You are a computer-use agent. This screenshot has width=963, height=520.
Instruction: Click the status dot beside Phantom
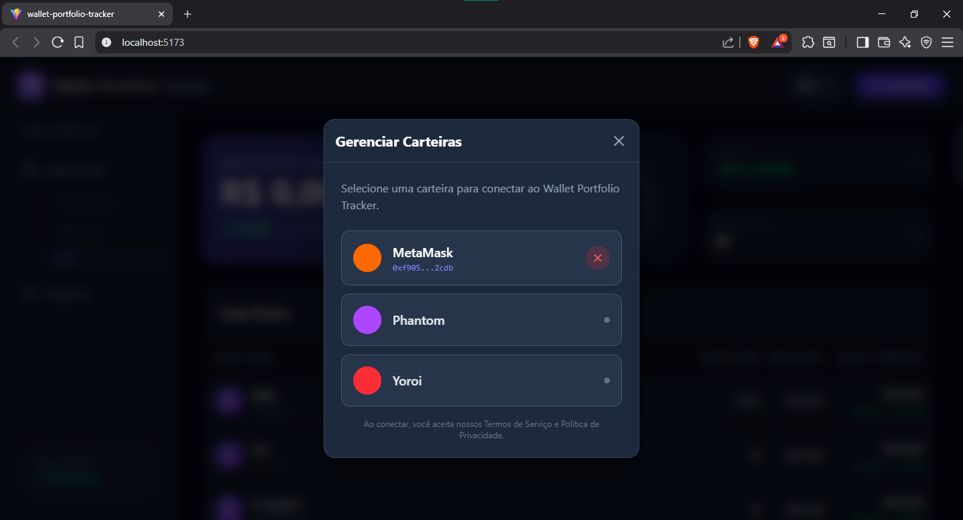(606, 319)
